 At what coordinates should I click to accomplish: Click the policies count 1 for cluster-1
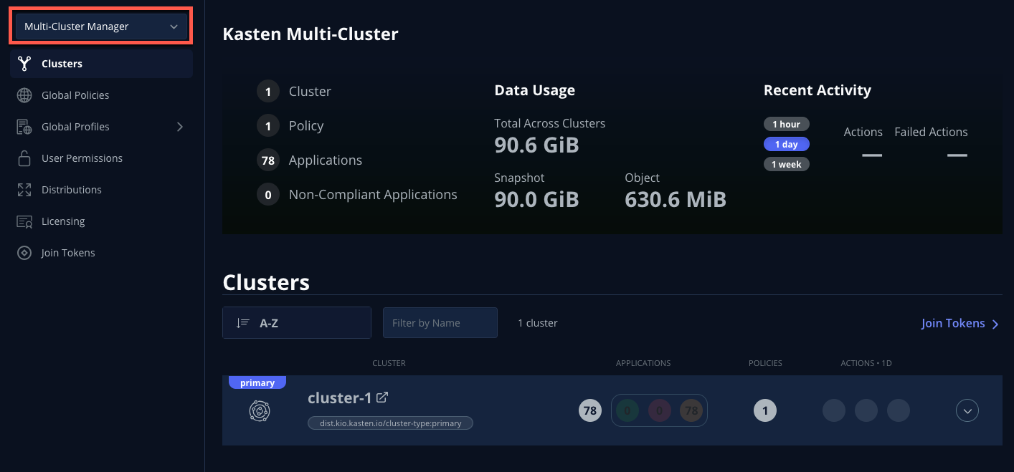click(765, 410)
